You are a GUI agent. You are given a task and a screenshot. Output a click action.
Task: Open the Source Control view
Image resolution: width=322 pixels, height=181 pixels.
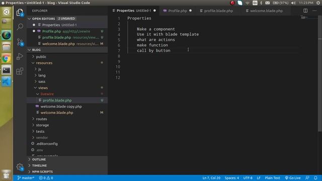[20, 42]
